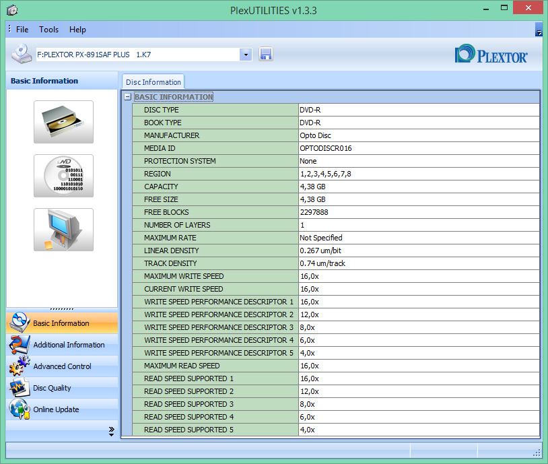Select the FREE SIZE row label
Screen dimensions: 548x464
[161, 199]
